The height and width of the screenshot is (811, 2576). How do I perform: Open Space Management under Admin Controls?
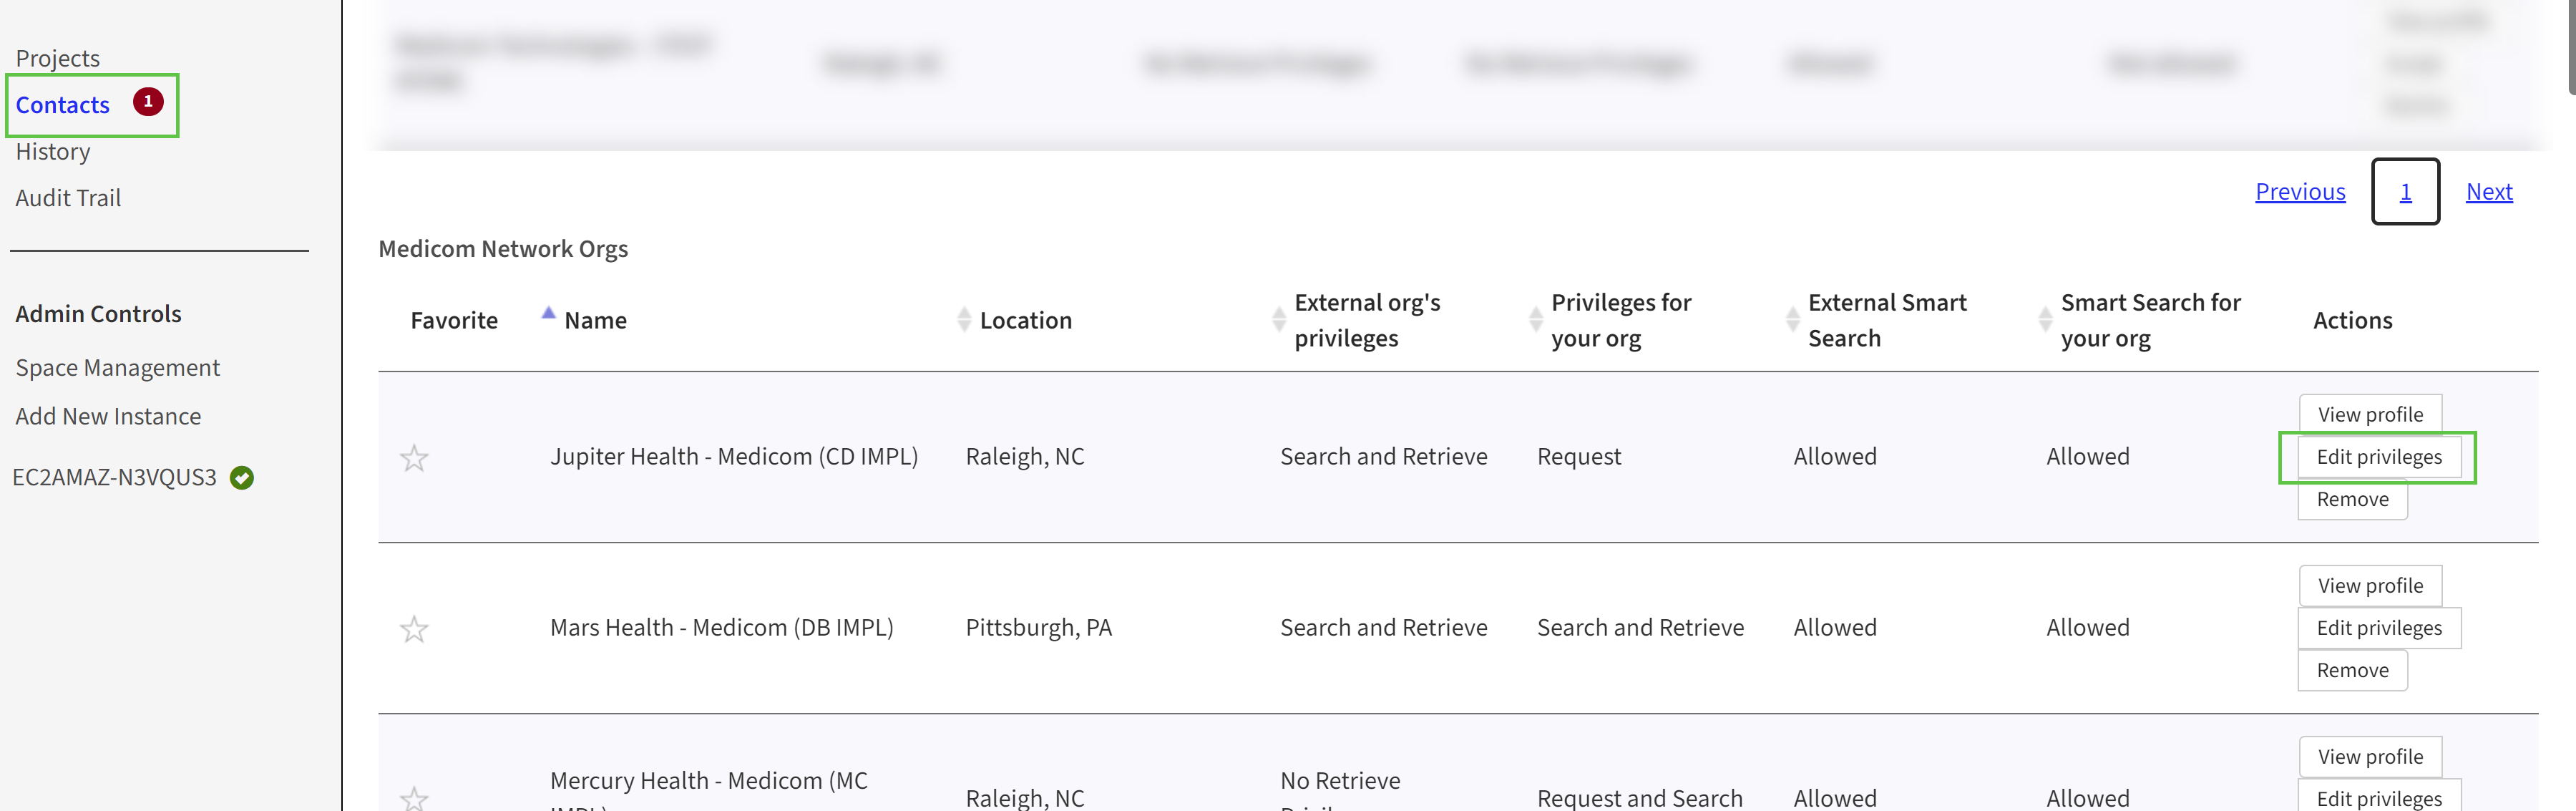[x=117, y=367]
